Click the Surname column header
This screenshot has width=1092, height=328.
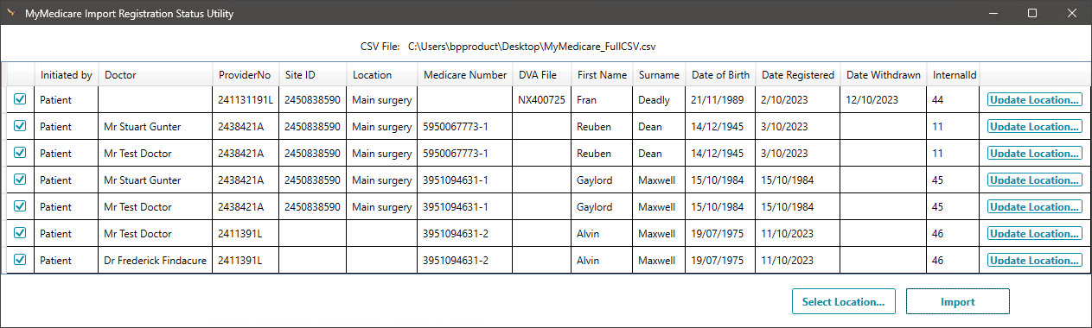pyautogui.click(x=659, y=75)
